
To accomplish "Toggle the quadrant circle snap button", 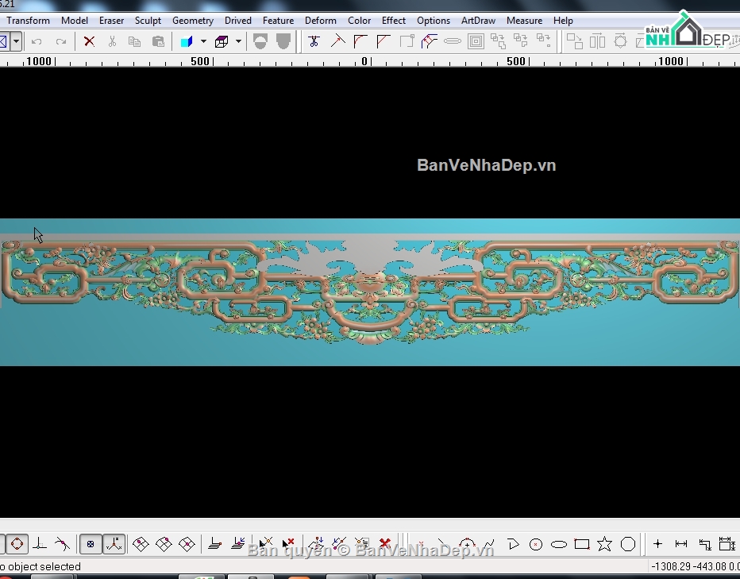I will click(17, 544).
